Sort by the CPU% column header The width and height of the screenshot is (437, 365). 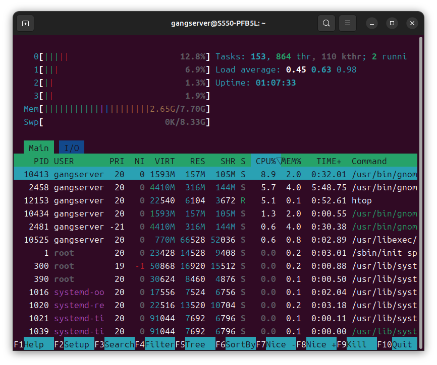coord(265,161)
